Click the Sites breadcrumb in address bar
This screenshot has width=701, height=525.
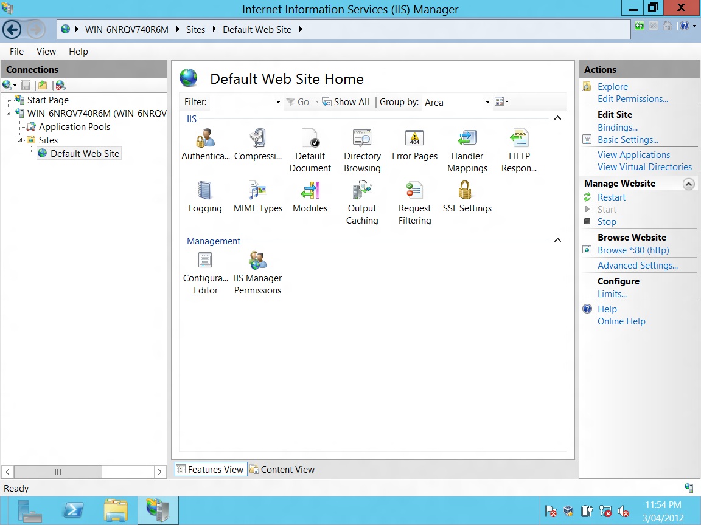tap(195, 29)
